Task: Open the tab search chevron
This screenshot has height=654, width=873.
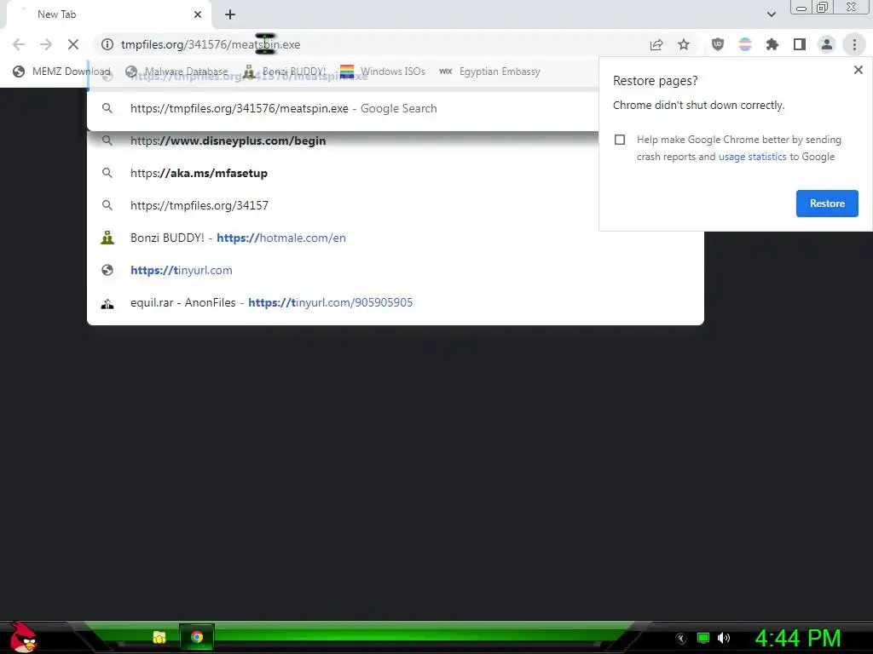Action: point(771,14)
